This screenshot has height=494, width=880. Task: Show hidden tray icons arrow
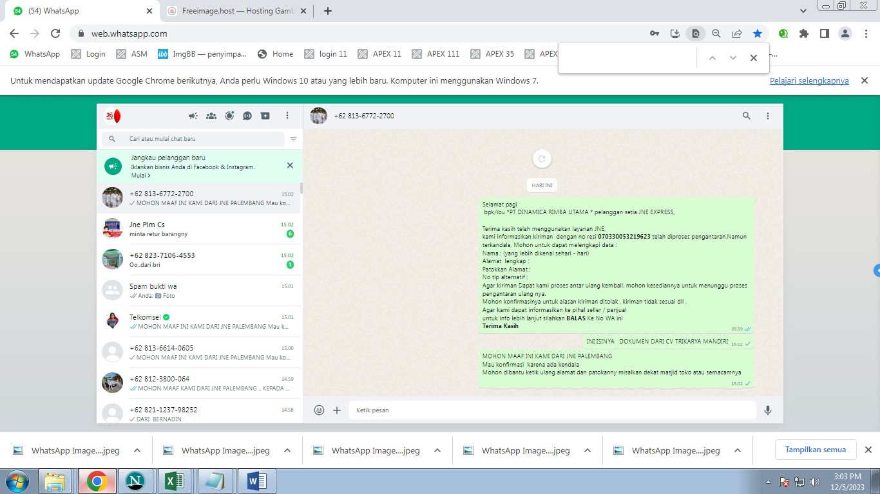point(768,482)
